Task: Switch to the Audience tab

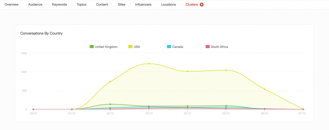Action: tap(35, 5)
